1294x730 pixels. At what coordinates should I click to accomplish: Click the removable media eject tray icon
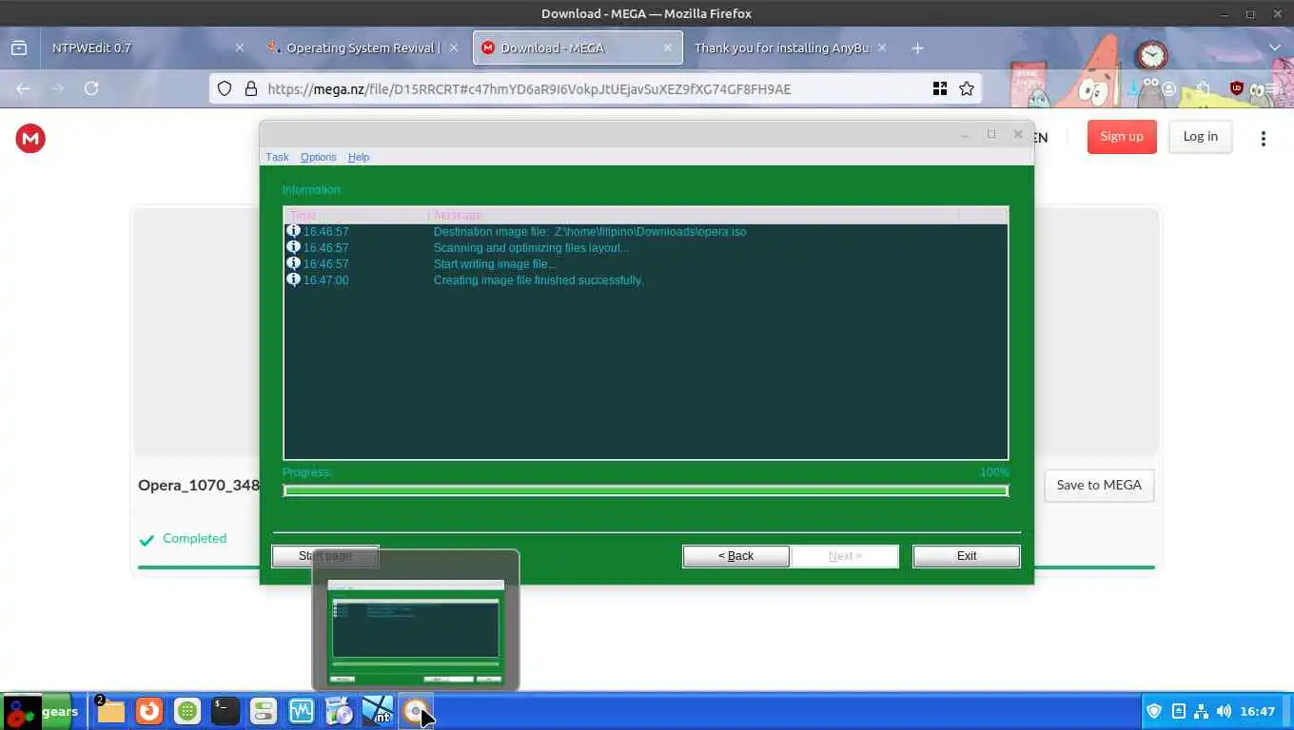click(x=1178, y=711)
